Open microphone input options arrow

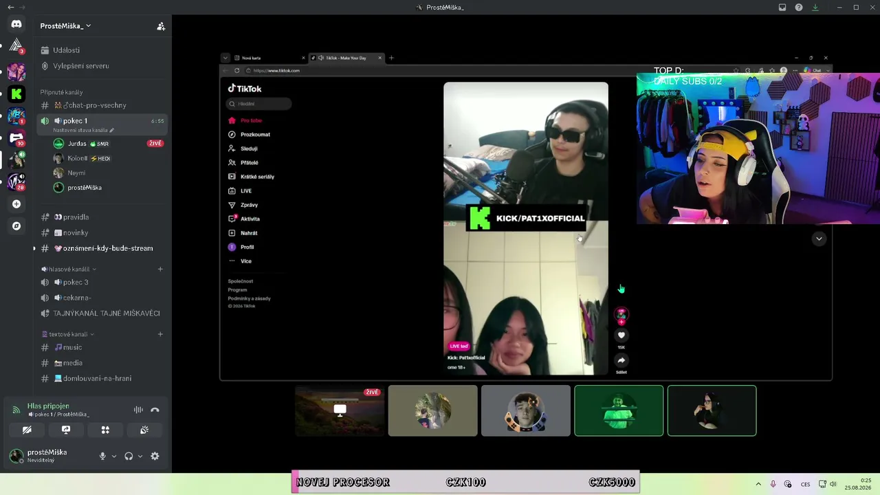point(114,456)
